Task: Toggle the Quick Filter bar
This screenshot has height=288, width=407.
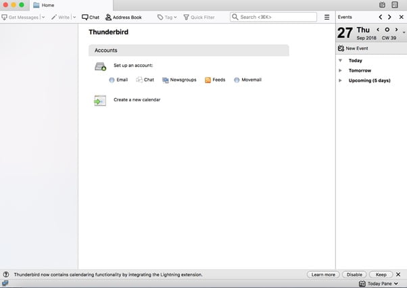Action: point(199,17)
